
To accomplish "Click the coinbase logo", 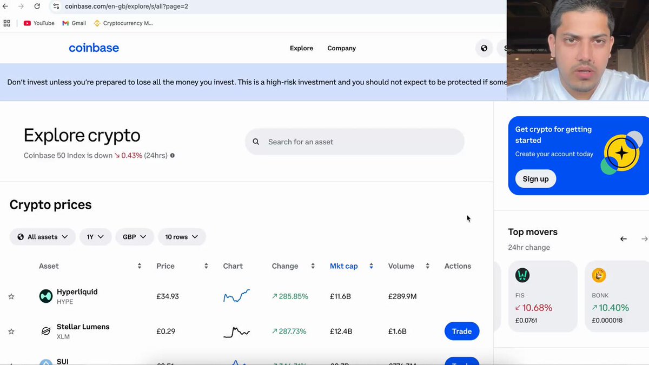I will (94, 48).
